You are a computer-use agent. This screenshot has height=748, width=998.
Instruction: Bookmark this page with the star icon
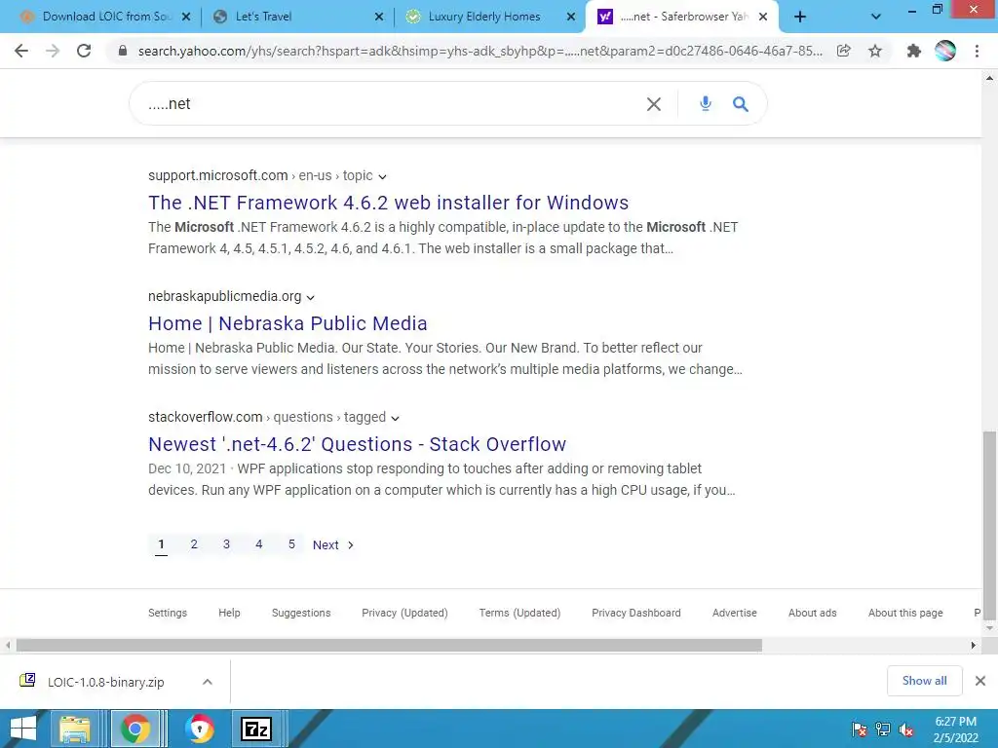875,51
